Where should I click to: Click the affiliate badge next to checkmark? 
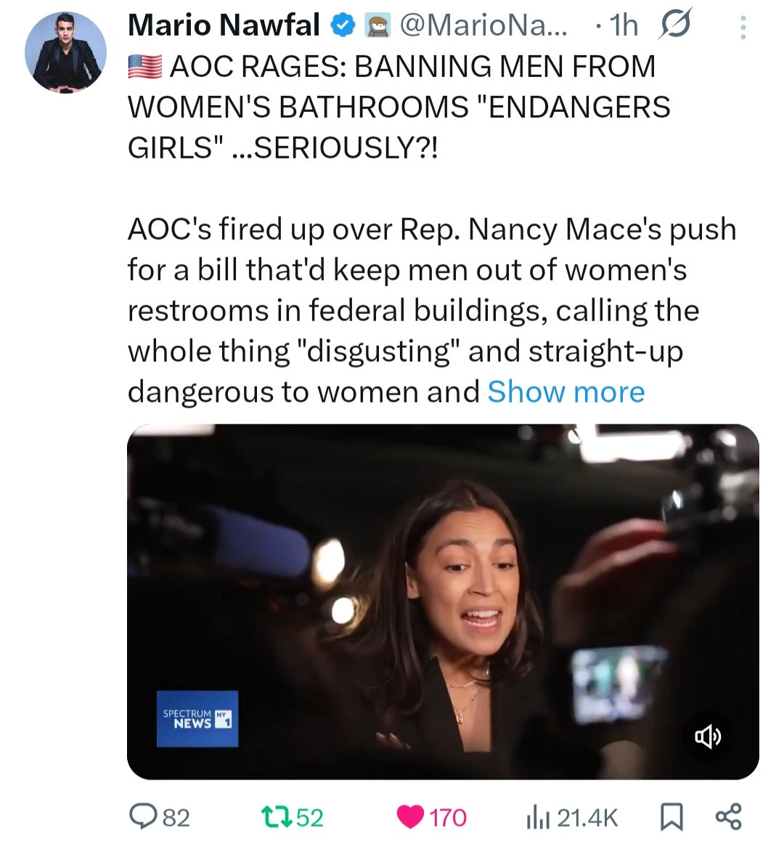tap(376, 27)
